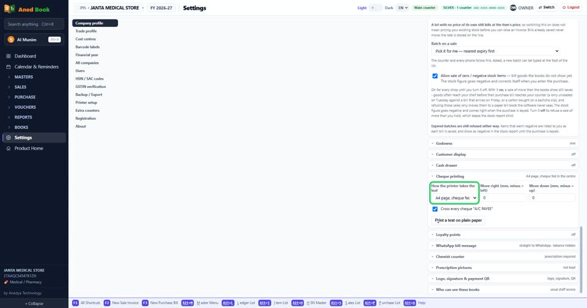Click the Alt+H HSN Master badge

(298, 302)
